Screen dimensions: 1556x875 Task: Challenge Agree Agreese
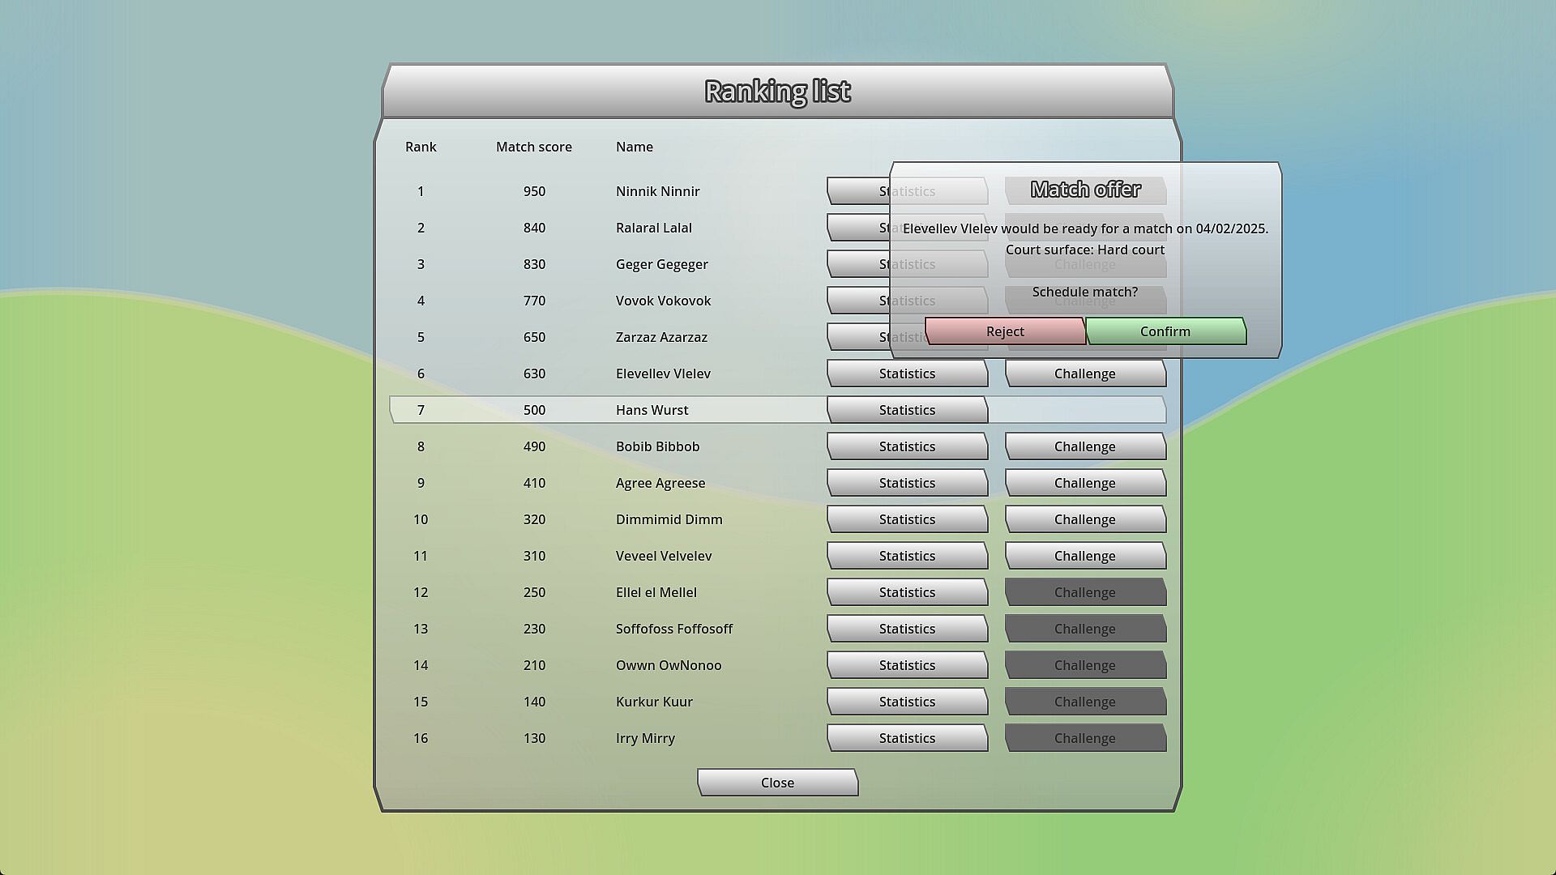pyautogui.click(x=1084, y=483)
